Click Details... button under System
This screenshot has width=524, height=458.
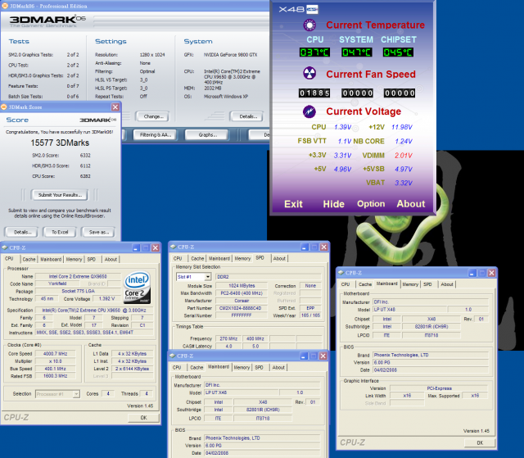coord(247,116)
